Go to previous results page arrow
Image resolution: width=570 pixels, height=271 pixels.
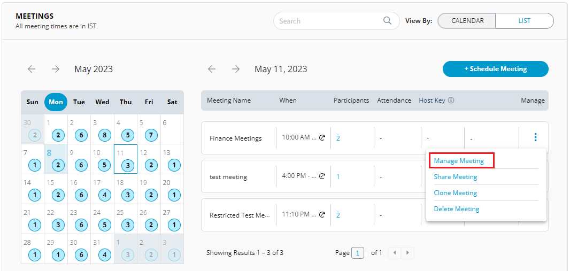[395, 253]
